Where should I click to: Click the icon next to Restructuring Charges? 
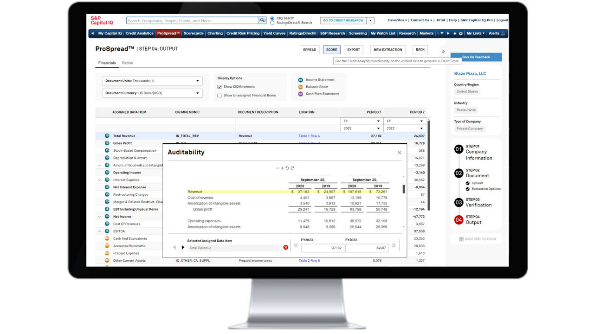point(107,194)
